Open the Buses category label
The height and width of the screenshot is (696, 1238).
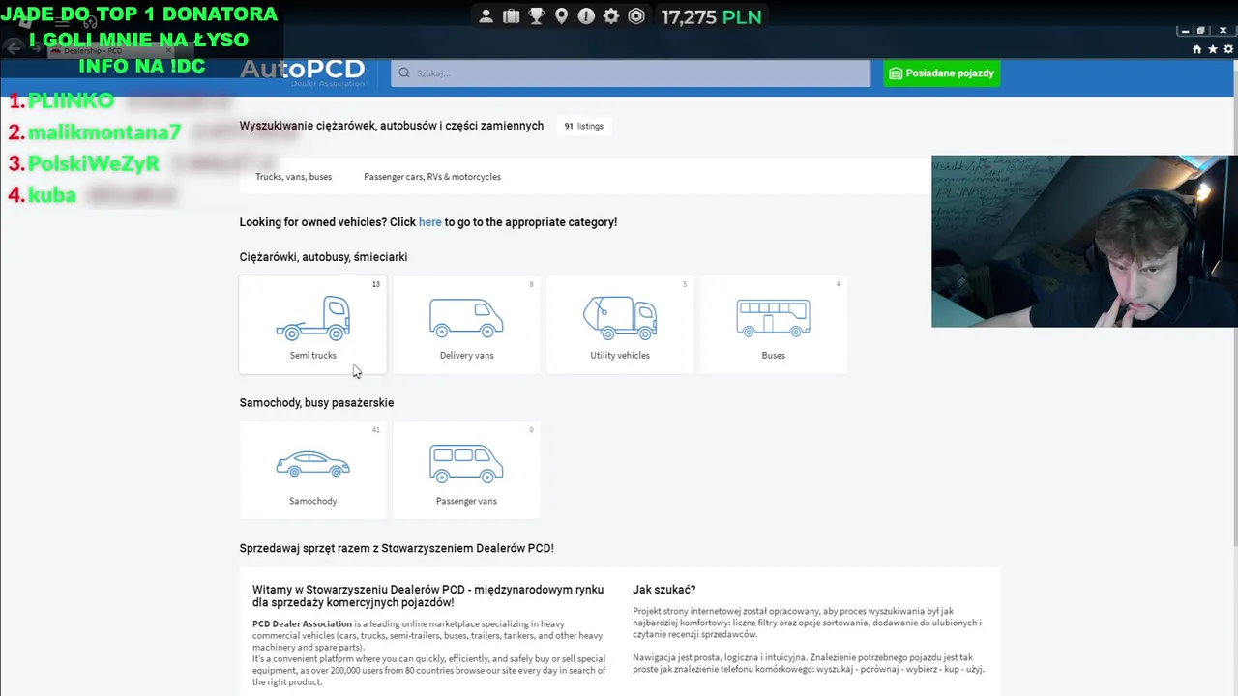(773, 356)
